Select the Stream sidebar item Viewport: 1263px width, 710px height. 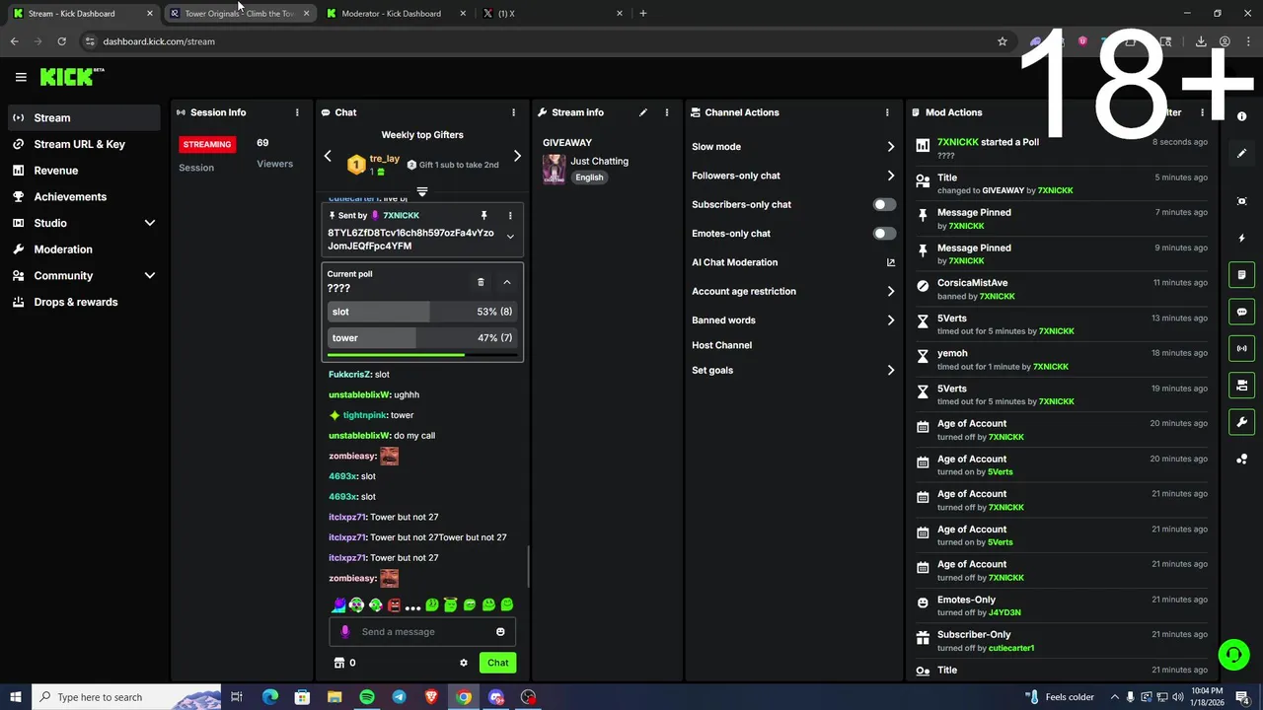tap(84, 117)
